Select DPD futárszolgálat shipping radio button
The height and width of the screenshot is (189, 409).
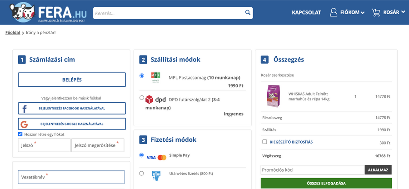(142, 98)
